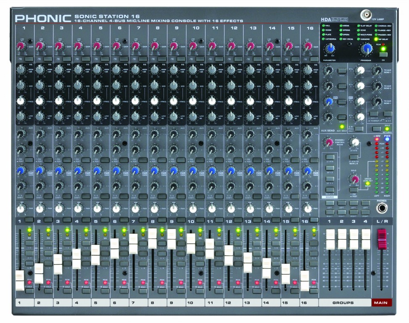Viewport: 409px width, 323px height.
Task: Toggle the 1-2 / 3-4 group select button
Action: click(x=388, y=114)
